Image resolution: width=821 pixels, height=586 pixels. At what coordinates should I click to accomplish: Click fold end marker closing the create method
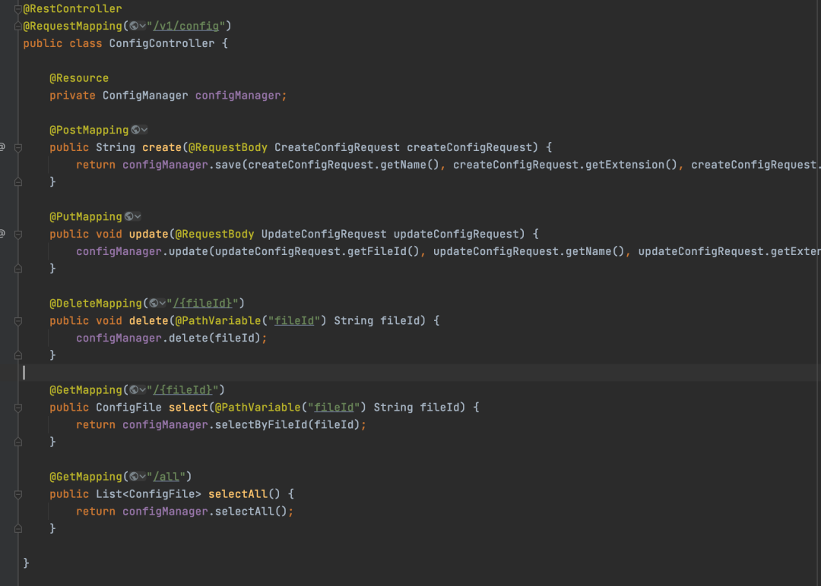point(17,182)
